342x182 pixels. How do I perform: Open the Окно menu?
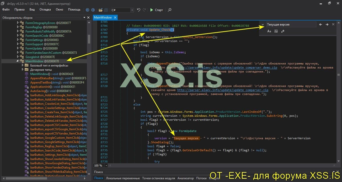[59, 9]
